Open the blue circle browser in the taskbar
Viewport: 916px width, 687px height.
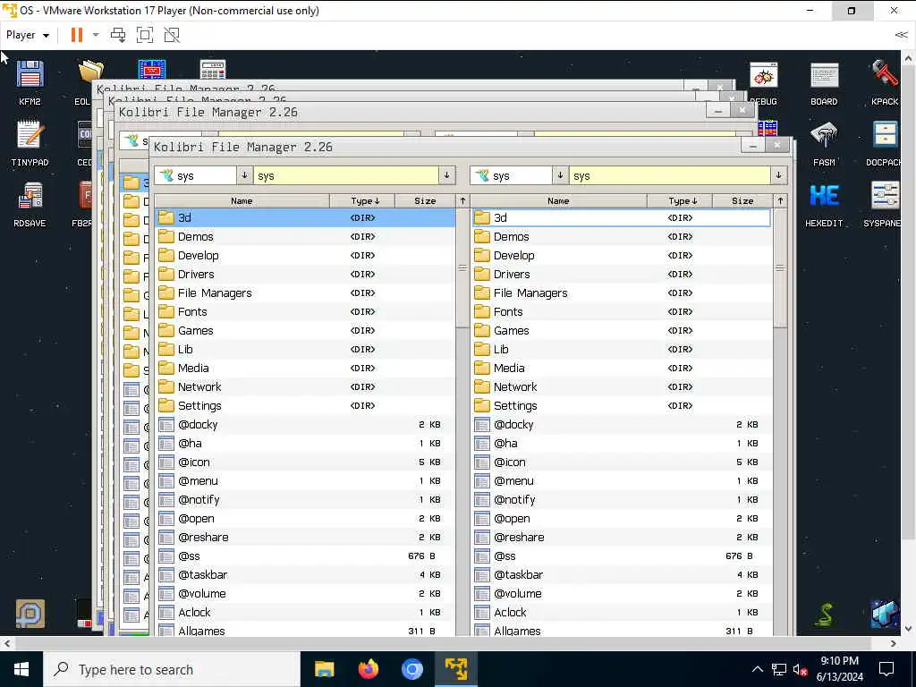point(411,669)
